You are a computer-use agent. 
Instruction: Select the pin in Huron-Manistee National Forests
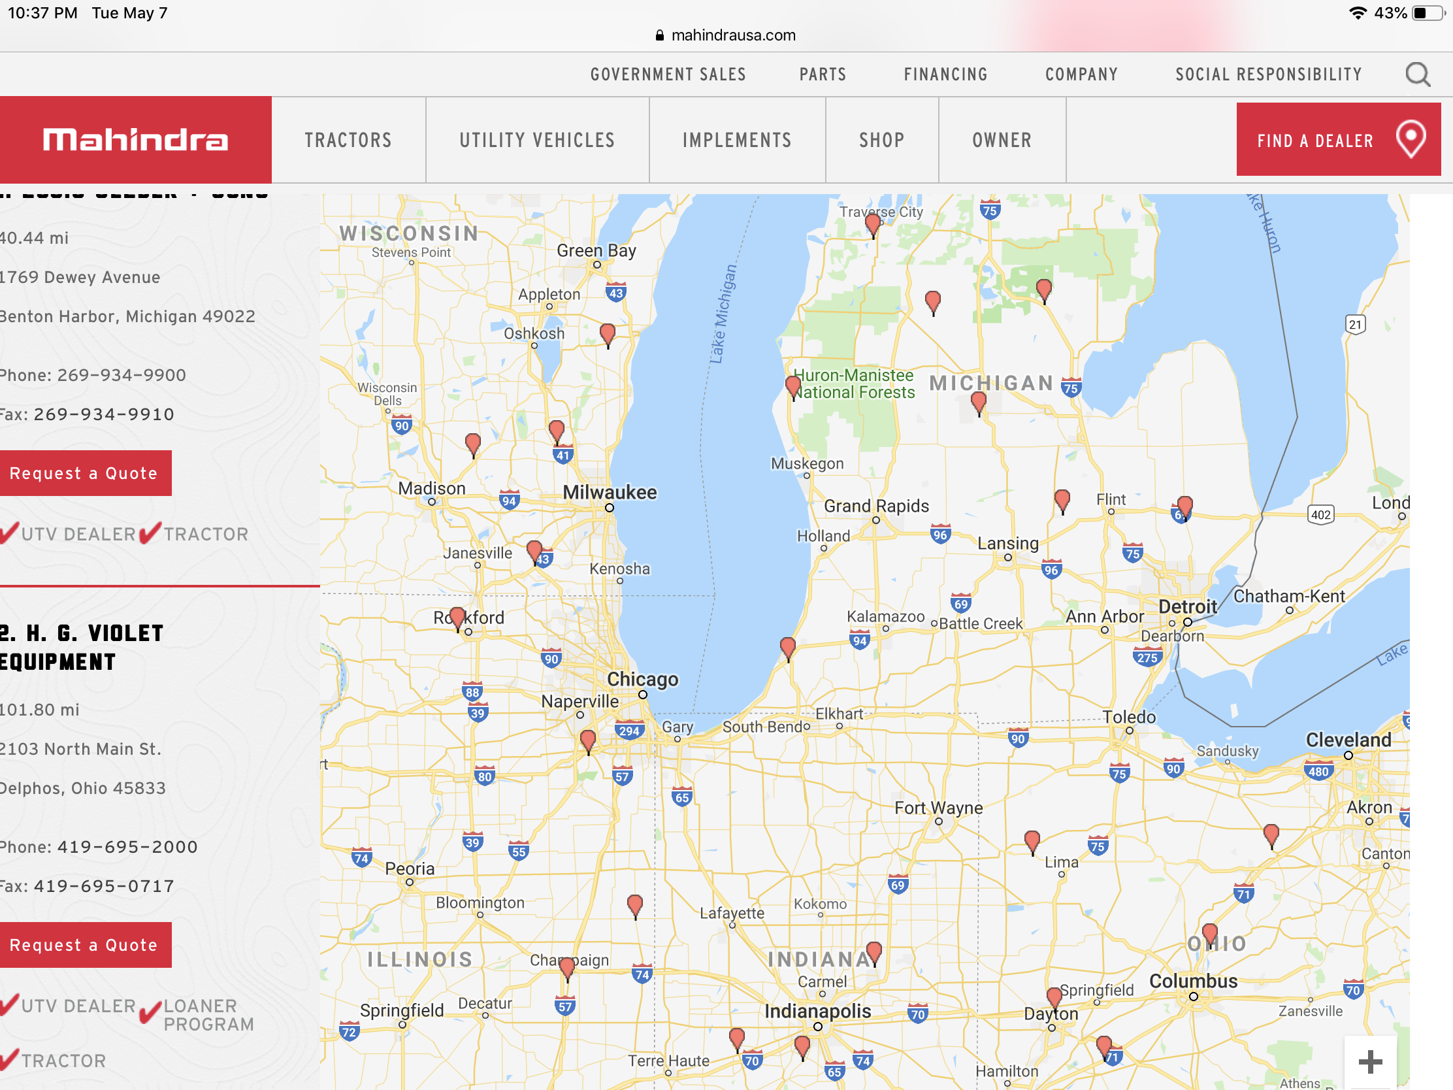coord(793,388)
